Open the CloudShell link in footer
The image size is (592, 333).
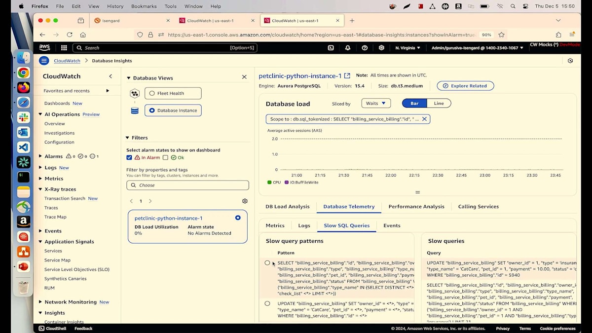point(53,329)
